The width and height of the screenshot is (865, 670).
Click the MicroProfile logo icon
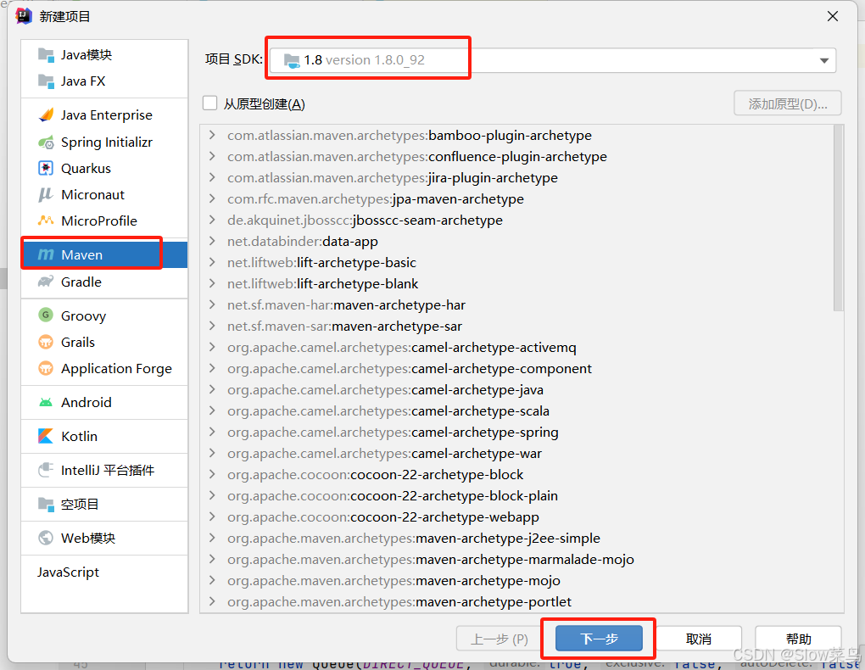click(x=46, y=221)
